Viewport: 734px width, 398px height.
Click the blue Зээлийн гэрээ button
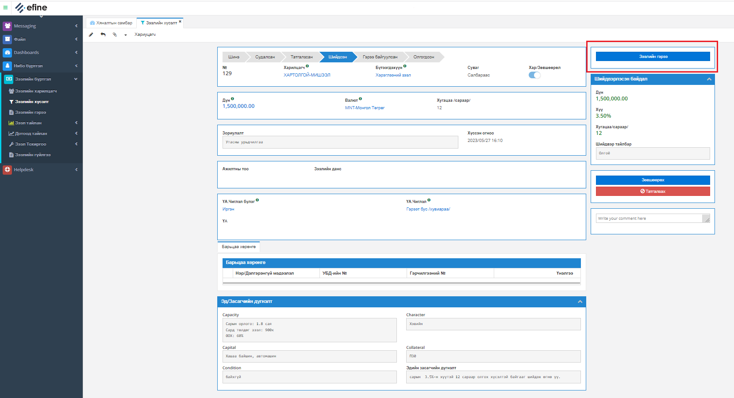pos(653,57)
